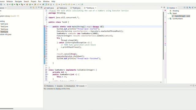Click the External Tools run icon
Screen dimensions: 196x110
tap(22, 4)
